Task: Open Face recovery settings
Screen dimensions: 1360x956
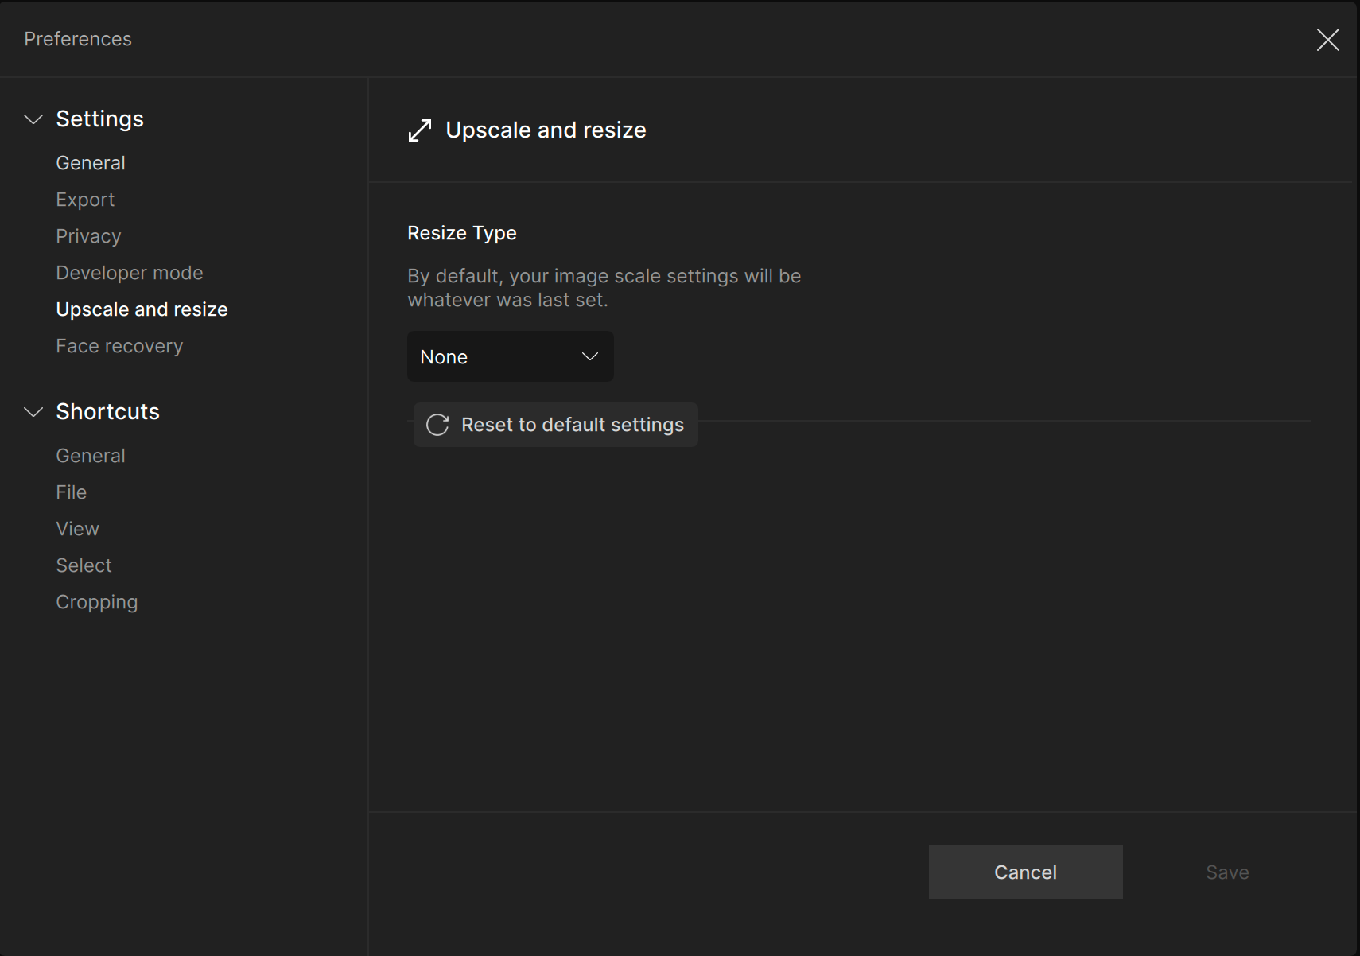Action: pyautogui.click(x=119, y=346)
